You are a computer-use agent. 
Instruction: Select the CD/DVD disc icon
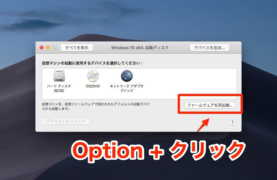tap(93, 76)
